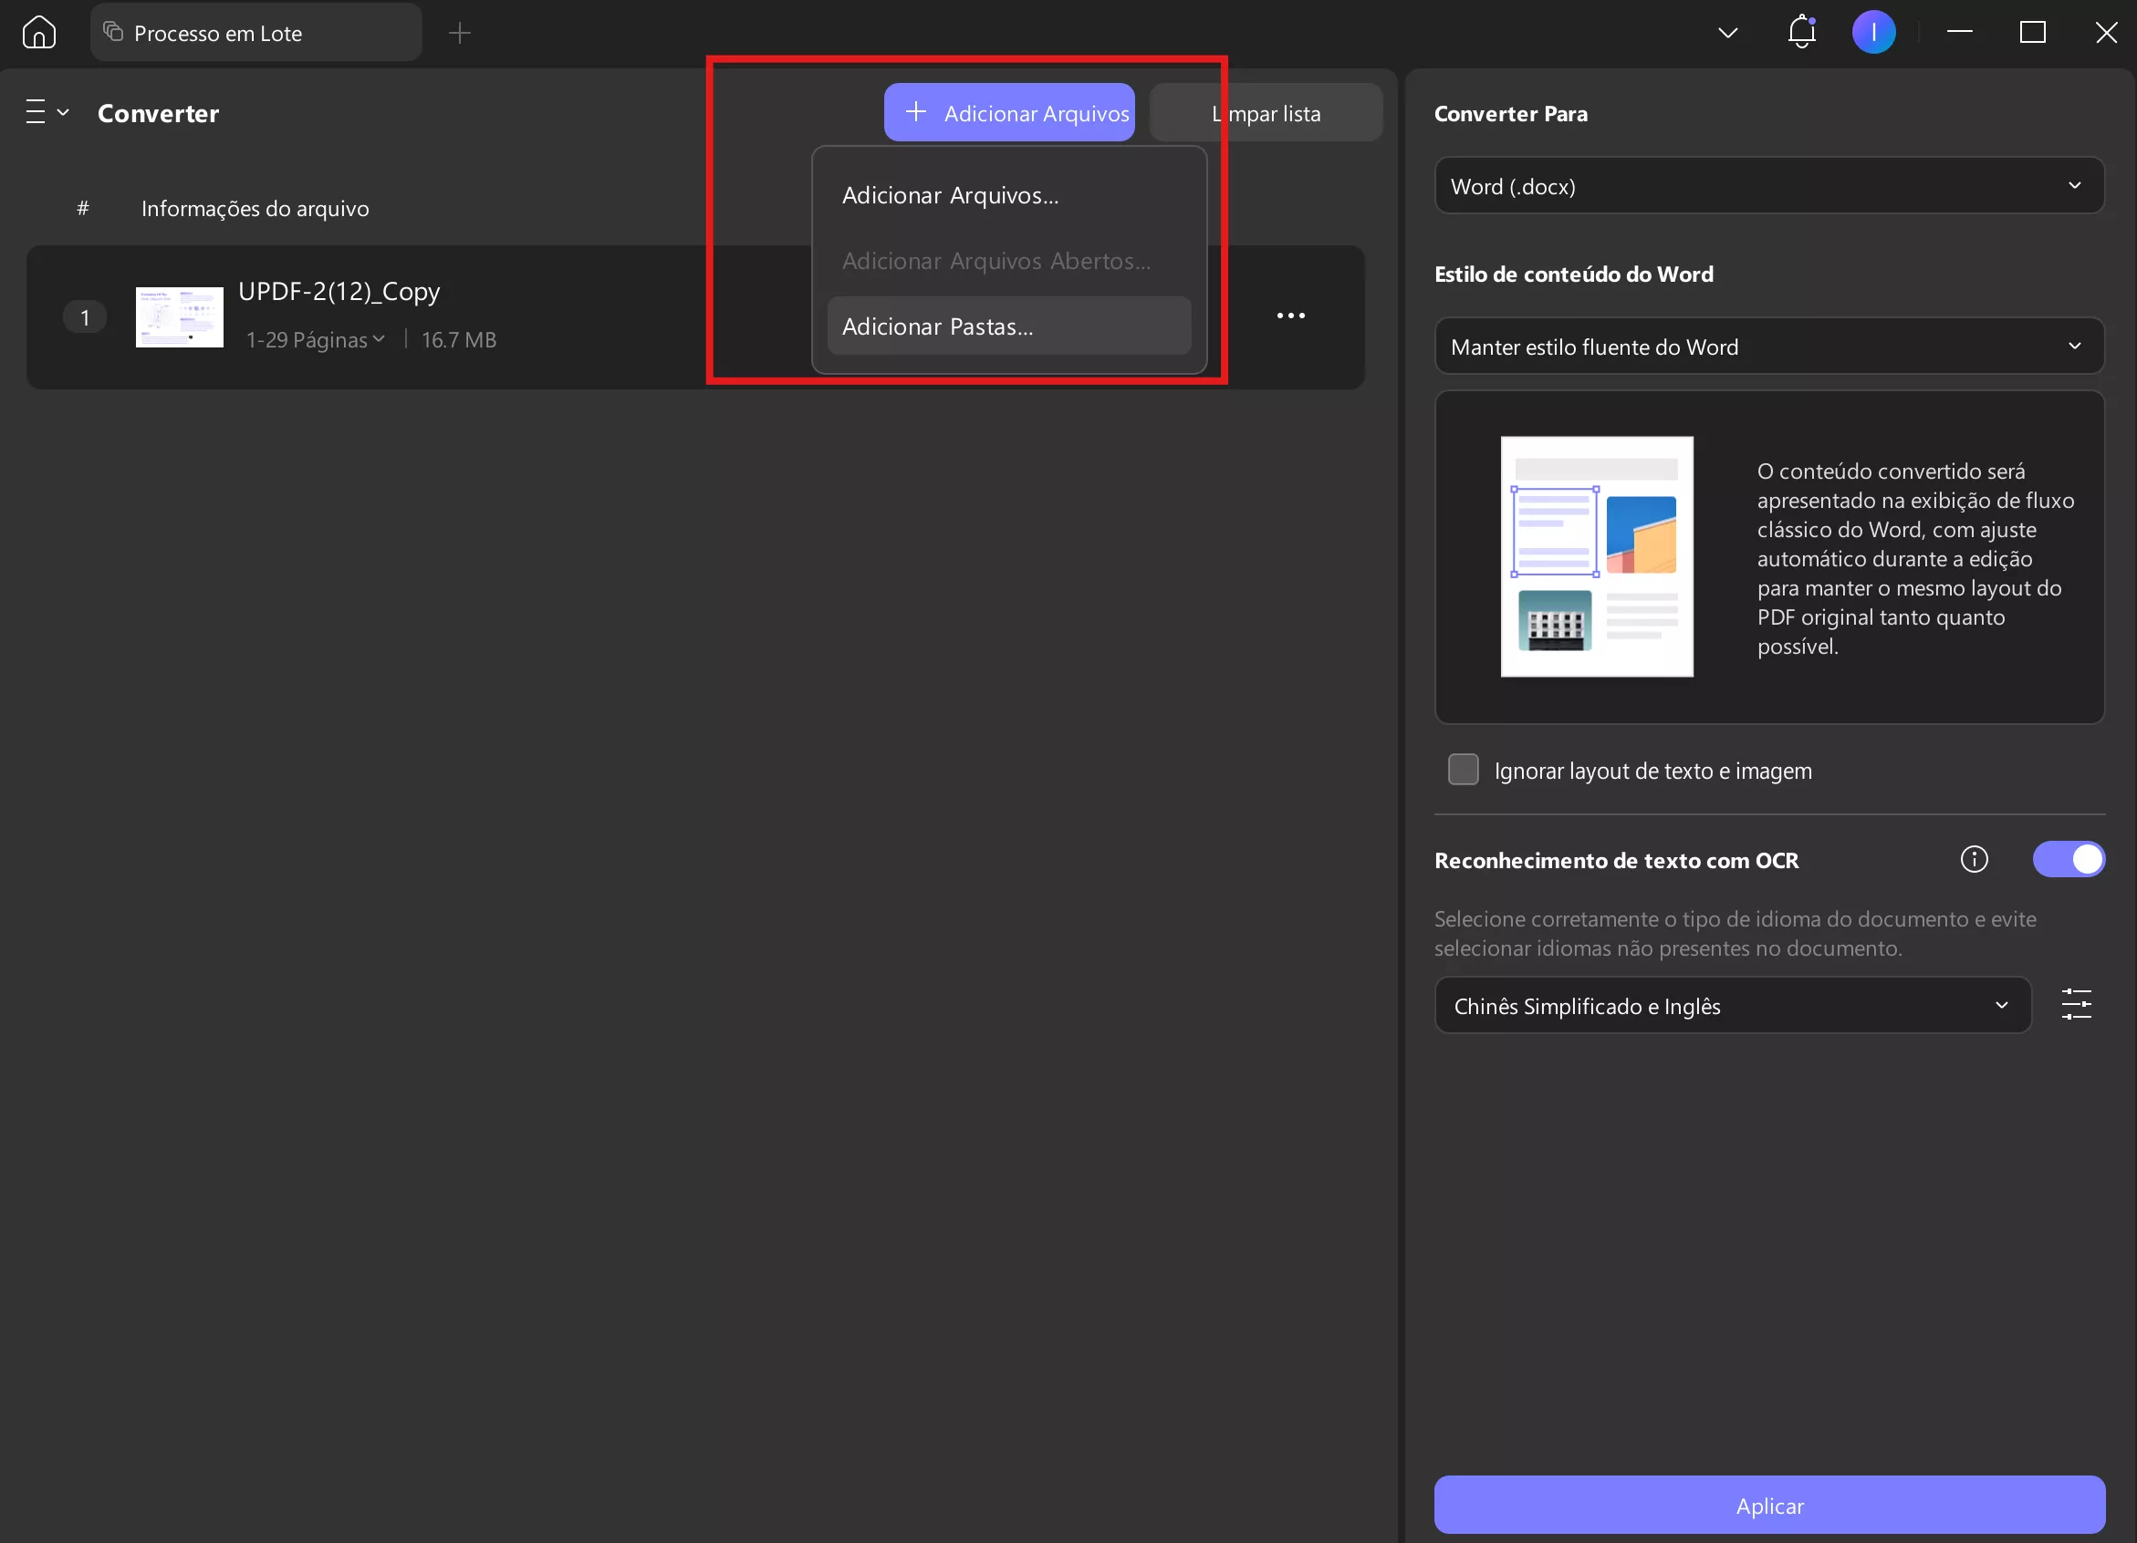Screen dimensions: 2137x1543
Task: Expand the 1-29 Páginas page selector
Action: [x=317, y=339]
